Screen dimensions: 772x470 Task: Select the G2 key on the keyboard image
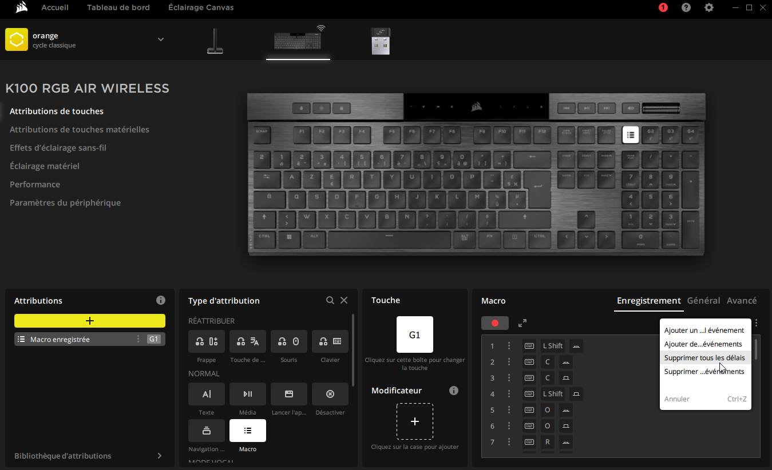coord(651,134)
